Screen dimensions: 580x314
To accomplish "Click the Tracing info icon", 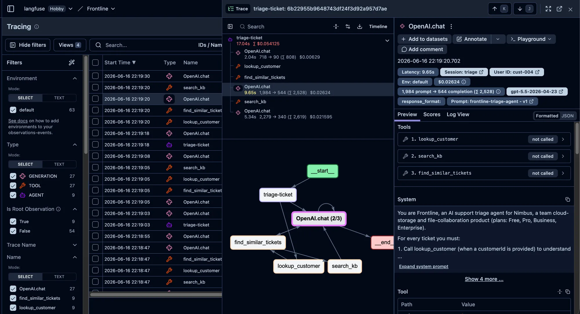I will pos(37,27).
